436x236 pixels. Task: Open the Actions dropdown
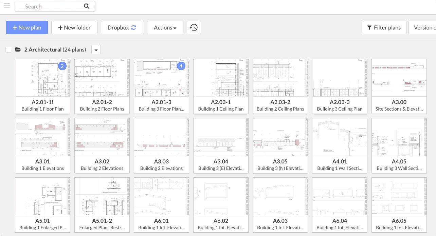pyautogui.click(x=165, y=27)
